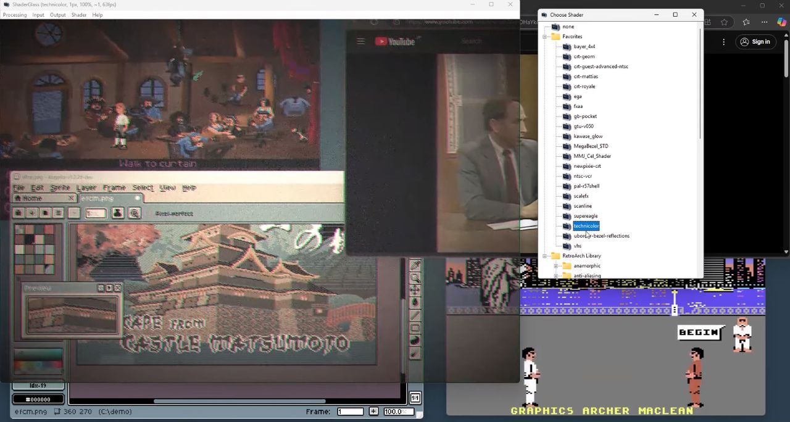The height and width of the screenshot is (422, 790).
Task: Click foreground color idx-19 in Aseprite
Action: (x=38, y=386)
